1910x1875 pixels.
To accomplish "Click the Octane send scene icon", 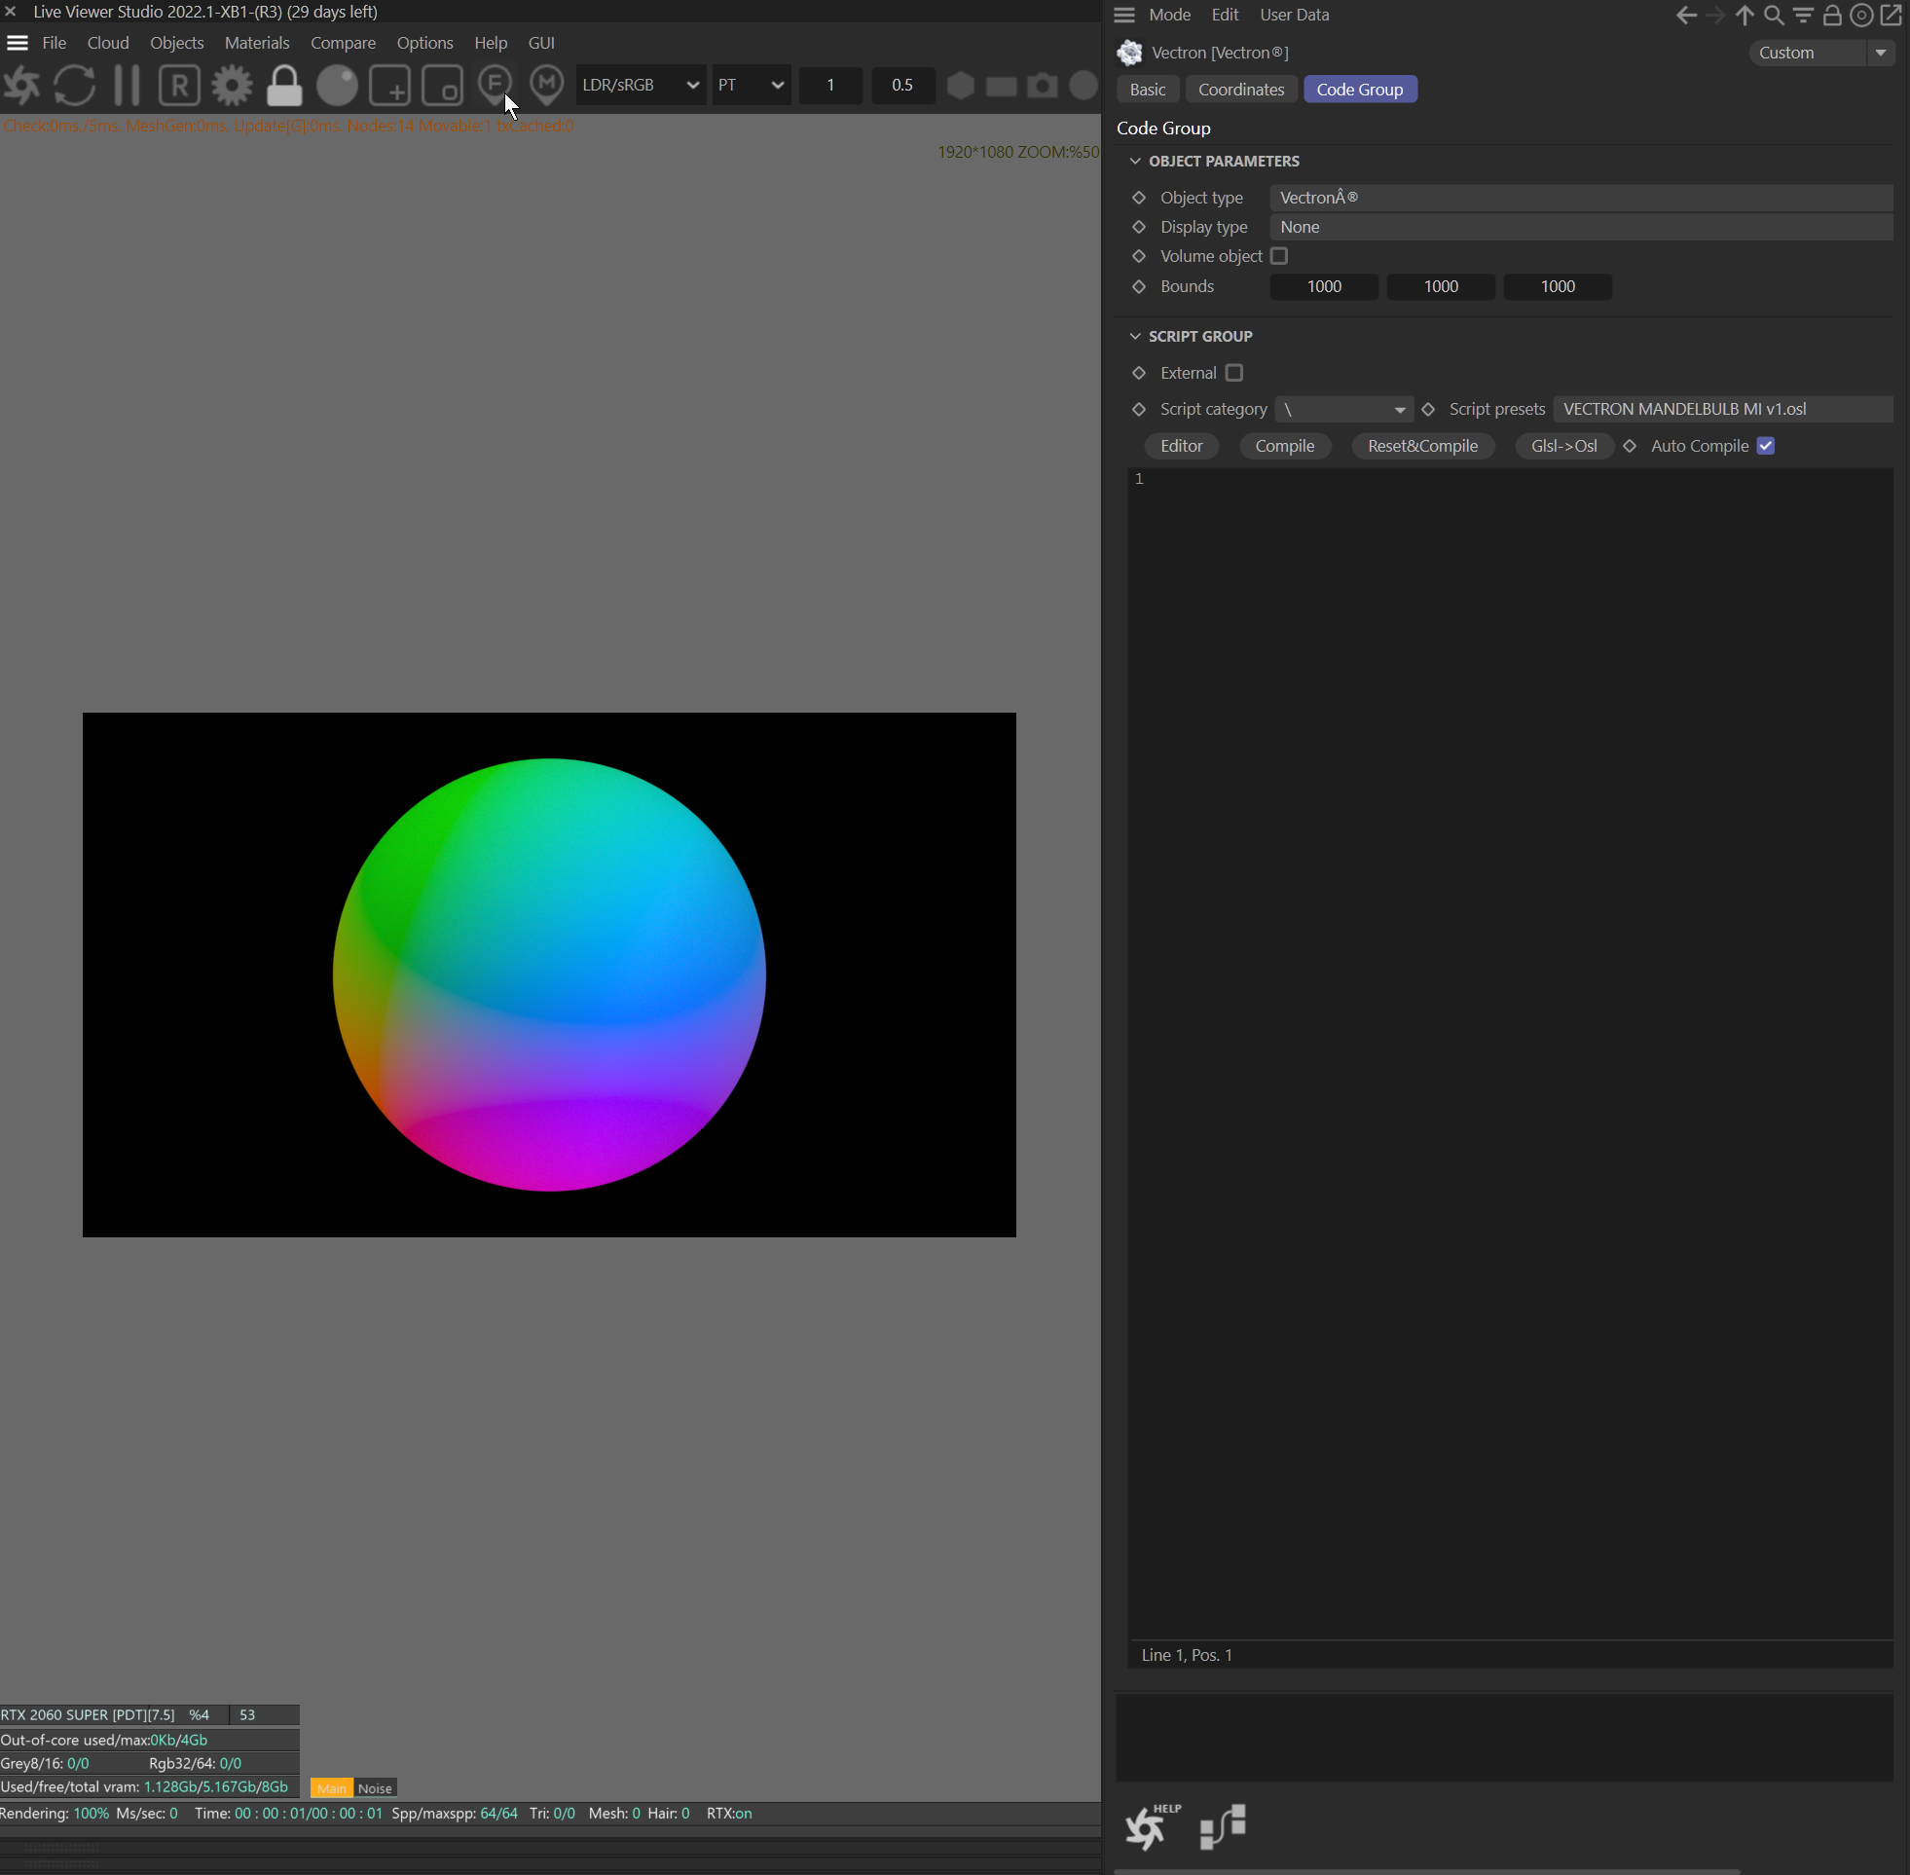I will point(21,86).
